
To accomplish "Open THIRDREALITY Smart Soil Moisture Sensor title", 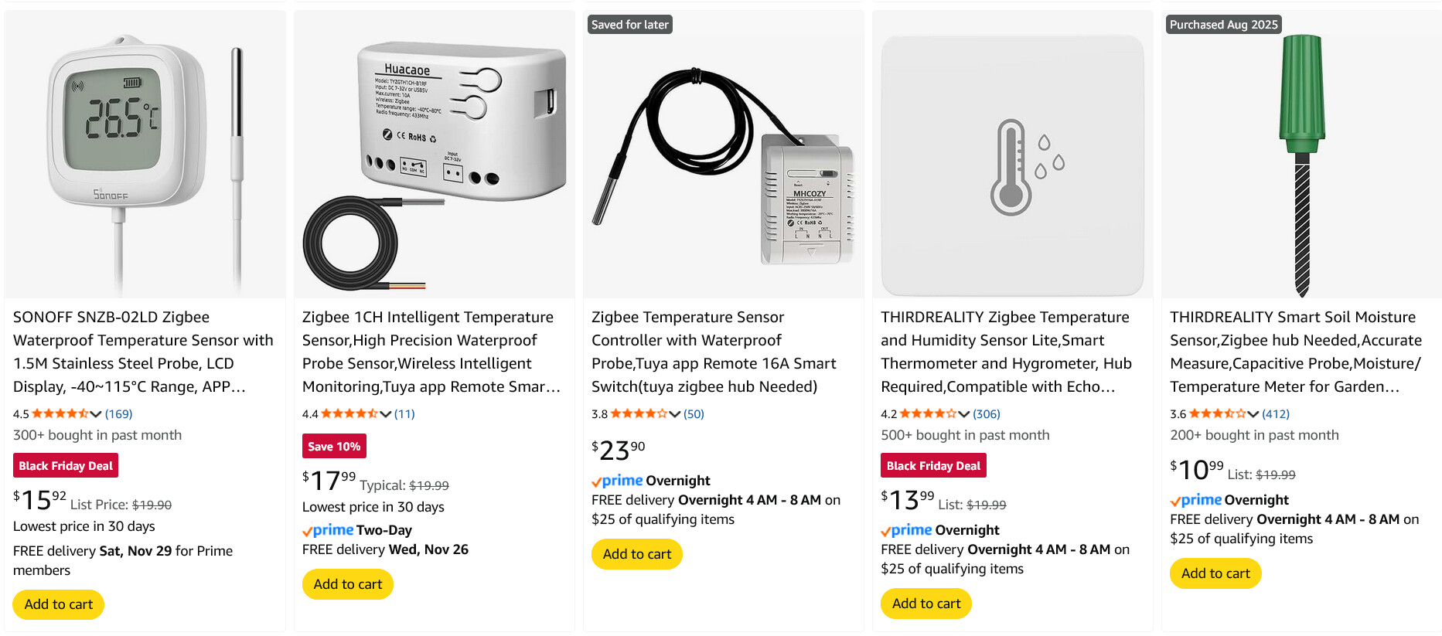I will (1295, 352).
